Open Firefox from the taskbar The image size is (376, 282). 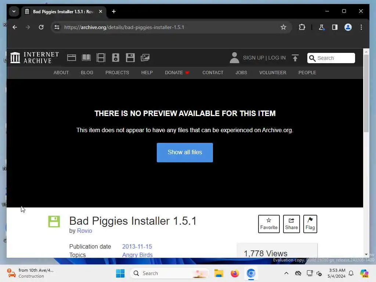pos(235,273)
